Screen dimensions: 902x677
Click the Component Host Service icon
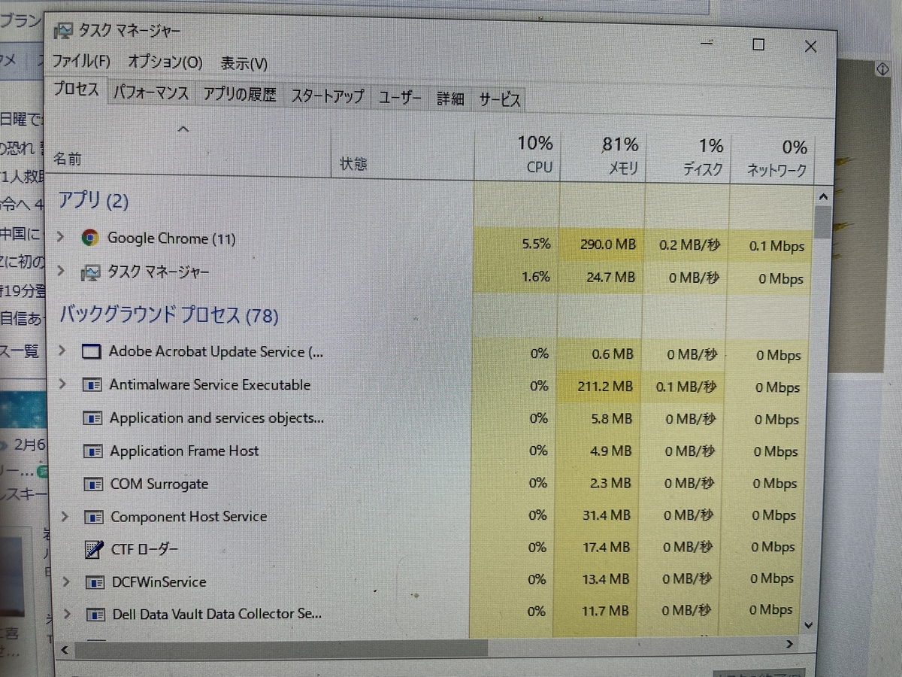93,517
